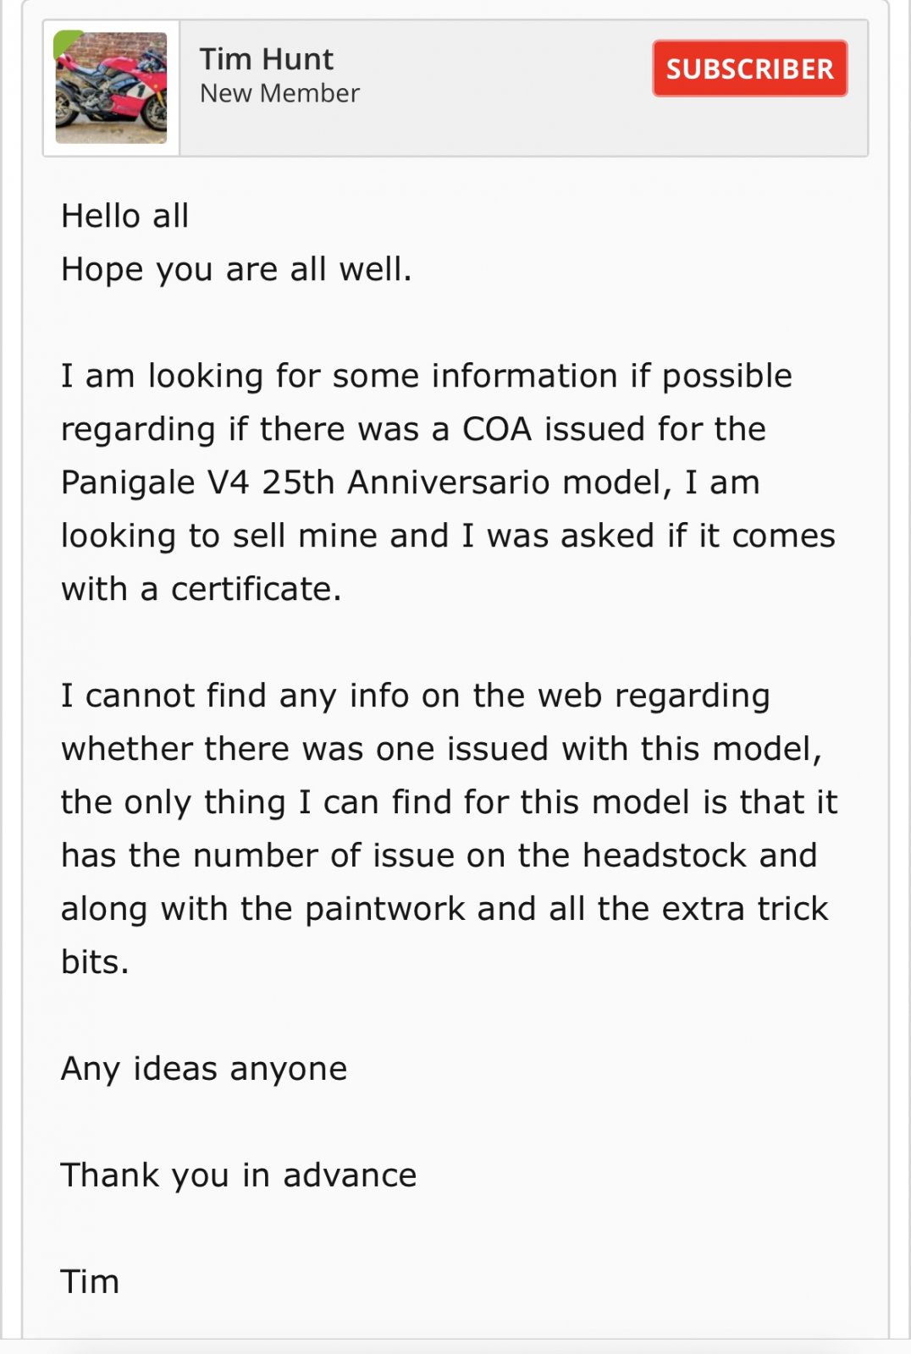This screenshot has width=911, height=1354.
Task: Click the word "bits." ending the paragraph
Action: click(x=95, y=963)
